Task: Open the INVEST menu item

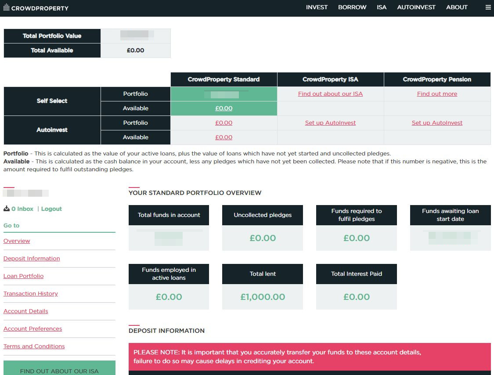Action: 317,7
